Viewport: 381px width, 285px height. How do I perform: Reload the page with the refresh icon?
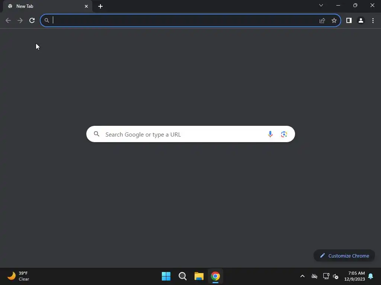click(x=32, y=21)
